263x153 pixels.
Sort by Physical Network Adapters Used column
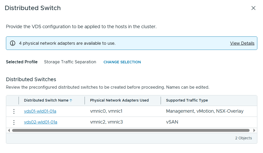click(x=119, y=100)
